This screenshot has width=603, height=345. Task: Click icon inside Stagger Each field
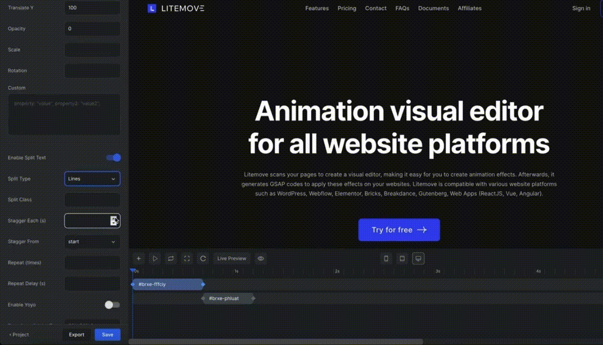pyautogui.click(x=114, y=220)
